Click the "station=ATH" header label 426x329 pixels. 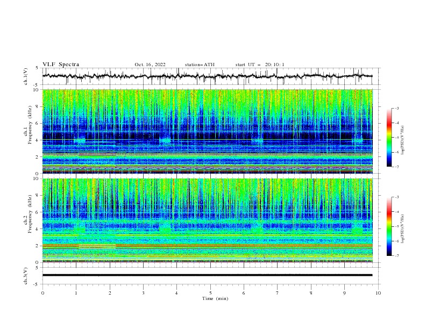tap(200, 65)
